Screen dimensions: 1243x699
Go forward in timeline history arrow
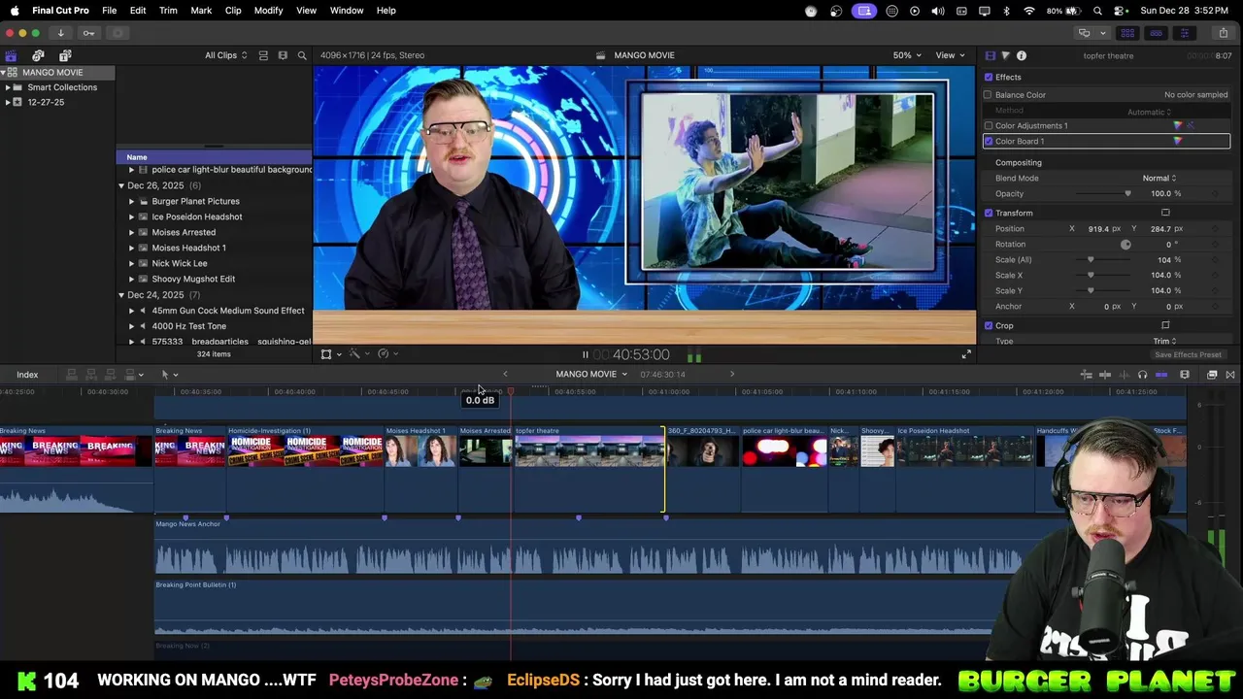point(732,374)
